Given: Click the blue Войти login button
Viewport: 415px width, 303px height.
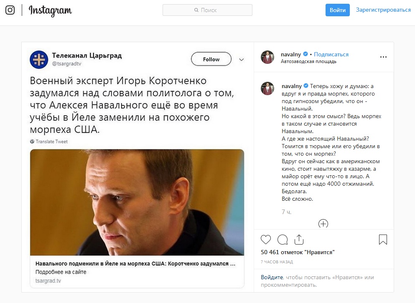Looking at the screenshot, I should point(337,10).
